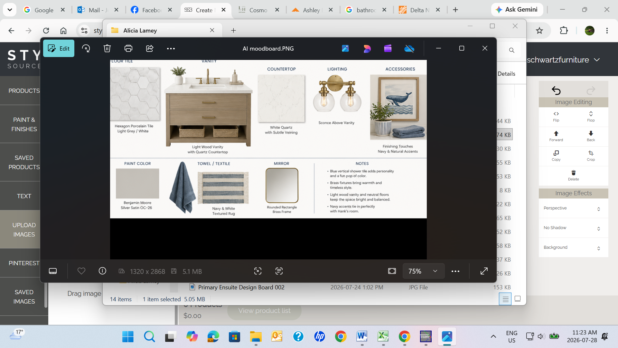
Task: Open the Background dropdown
Action: click(x=574, y=248)
